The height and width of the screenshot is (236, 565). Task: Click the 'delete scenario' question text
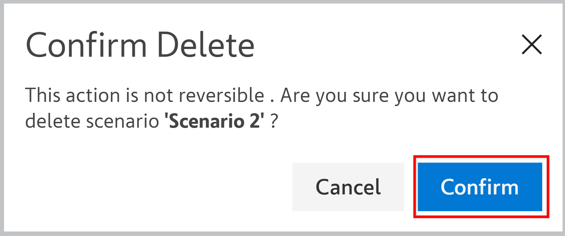pyautogui.click(x=92, y=121)
